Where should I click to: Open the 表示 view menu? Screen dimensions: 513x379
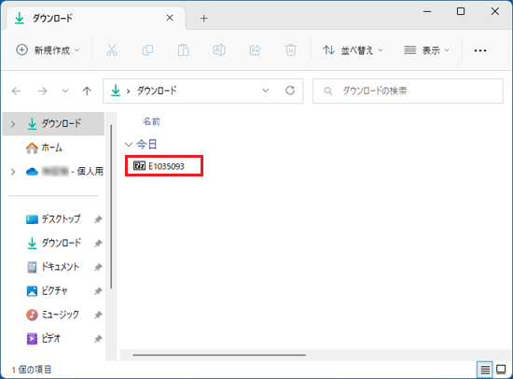click(x=426, y=50)
